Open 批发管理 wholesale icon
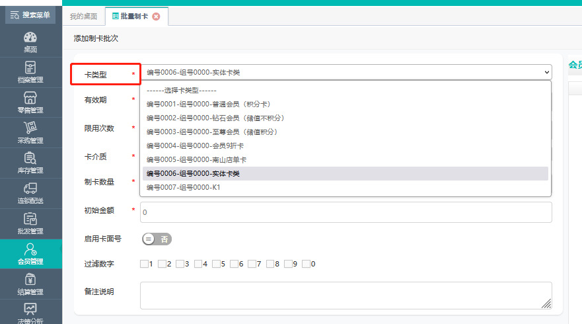The height and width of the screenshot is (324, 582). pos(30,219)
